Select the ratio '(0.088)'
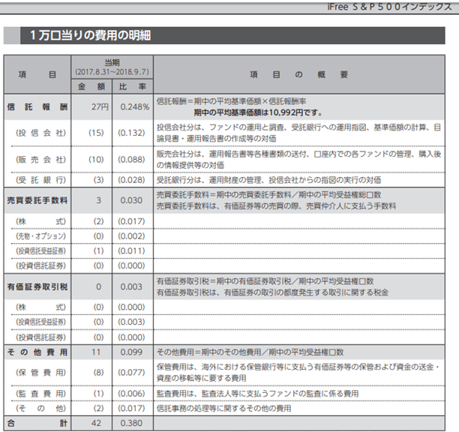 coord(131,160)
